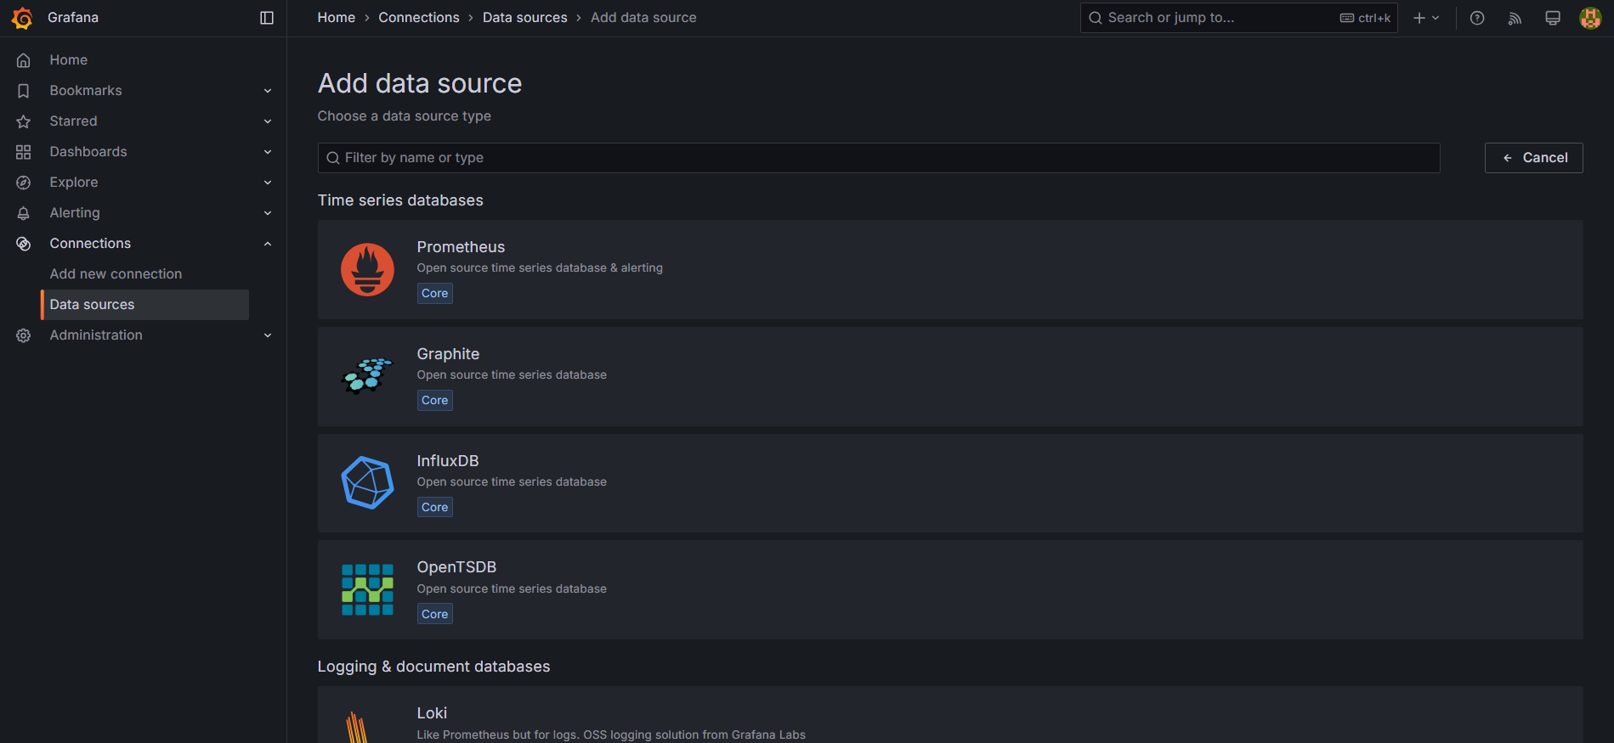Click the Core badge under InfluxDB
1614x743 pixels.
tap(435, 508)
